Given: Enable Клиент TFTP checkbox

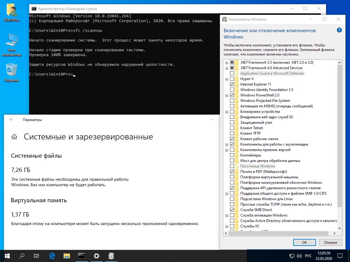Looking at the screenshot, I should [232, 133].
